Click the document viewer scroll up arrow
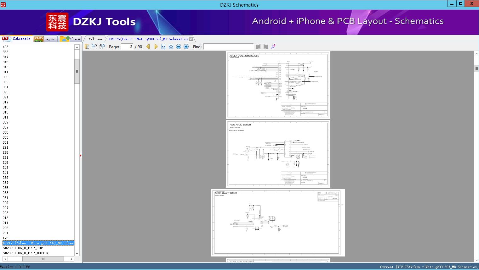Viewport: 479px width, 270px height. click(x=476, y=54)
